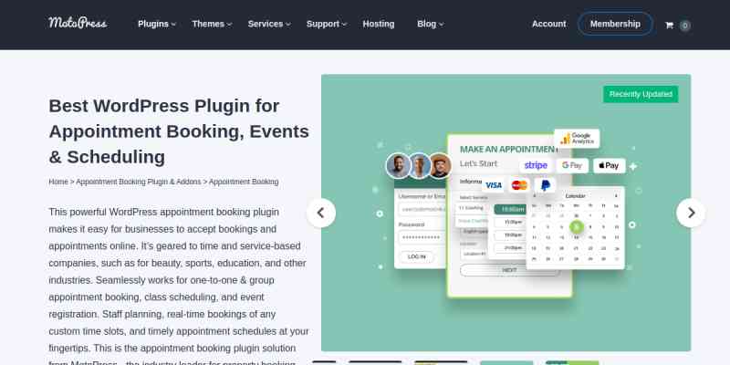Go to next slide arrow
Image resolution: width=730 pixels, height=365 pixels.
coord(691,213)
